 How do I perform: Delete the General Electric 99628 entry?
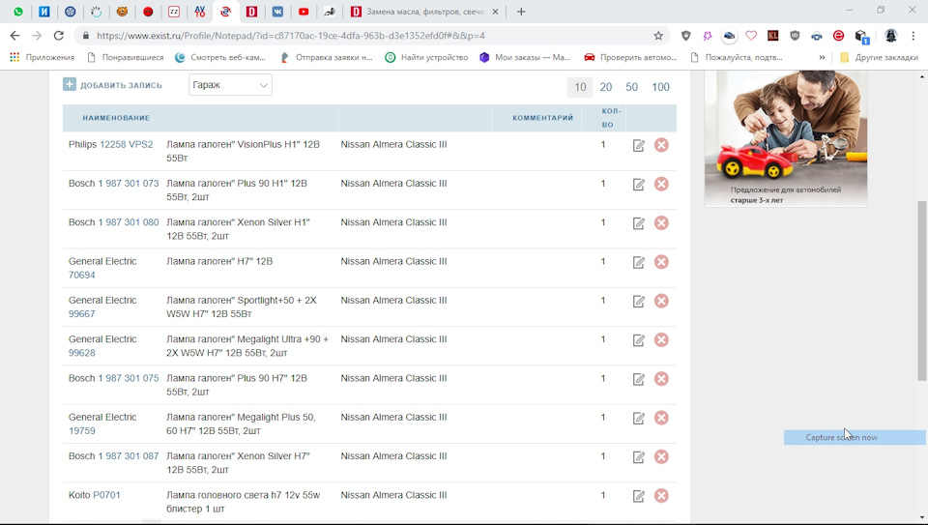coord(661,339)
